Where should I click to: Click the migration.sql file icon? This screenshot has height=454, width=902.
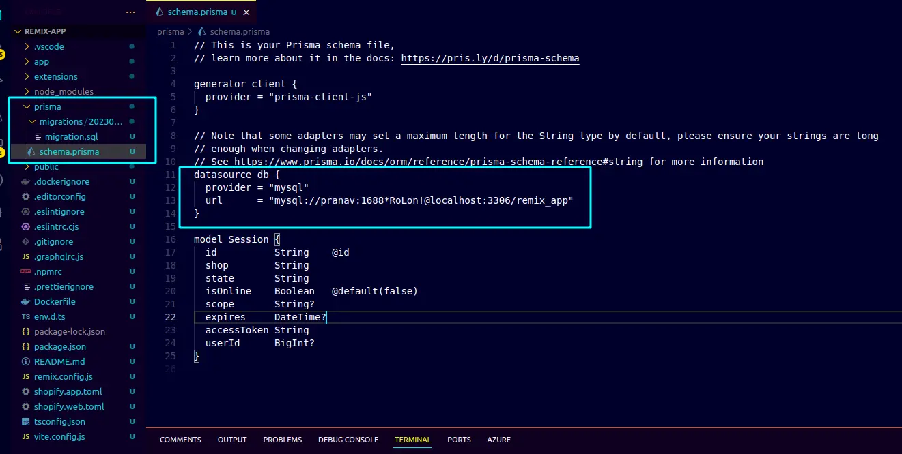point(38,136)
